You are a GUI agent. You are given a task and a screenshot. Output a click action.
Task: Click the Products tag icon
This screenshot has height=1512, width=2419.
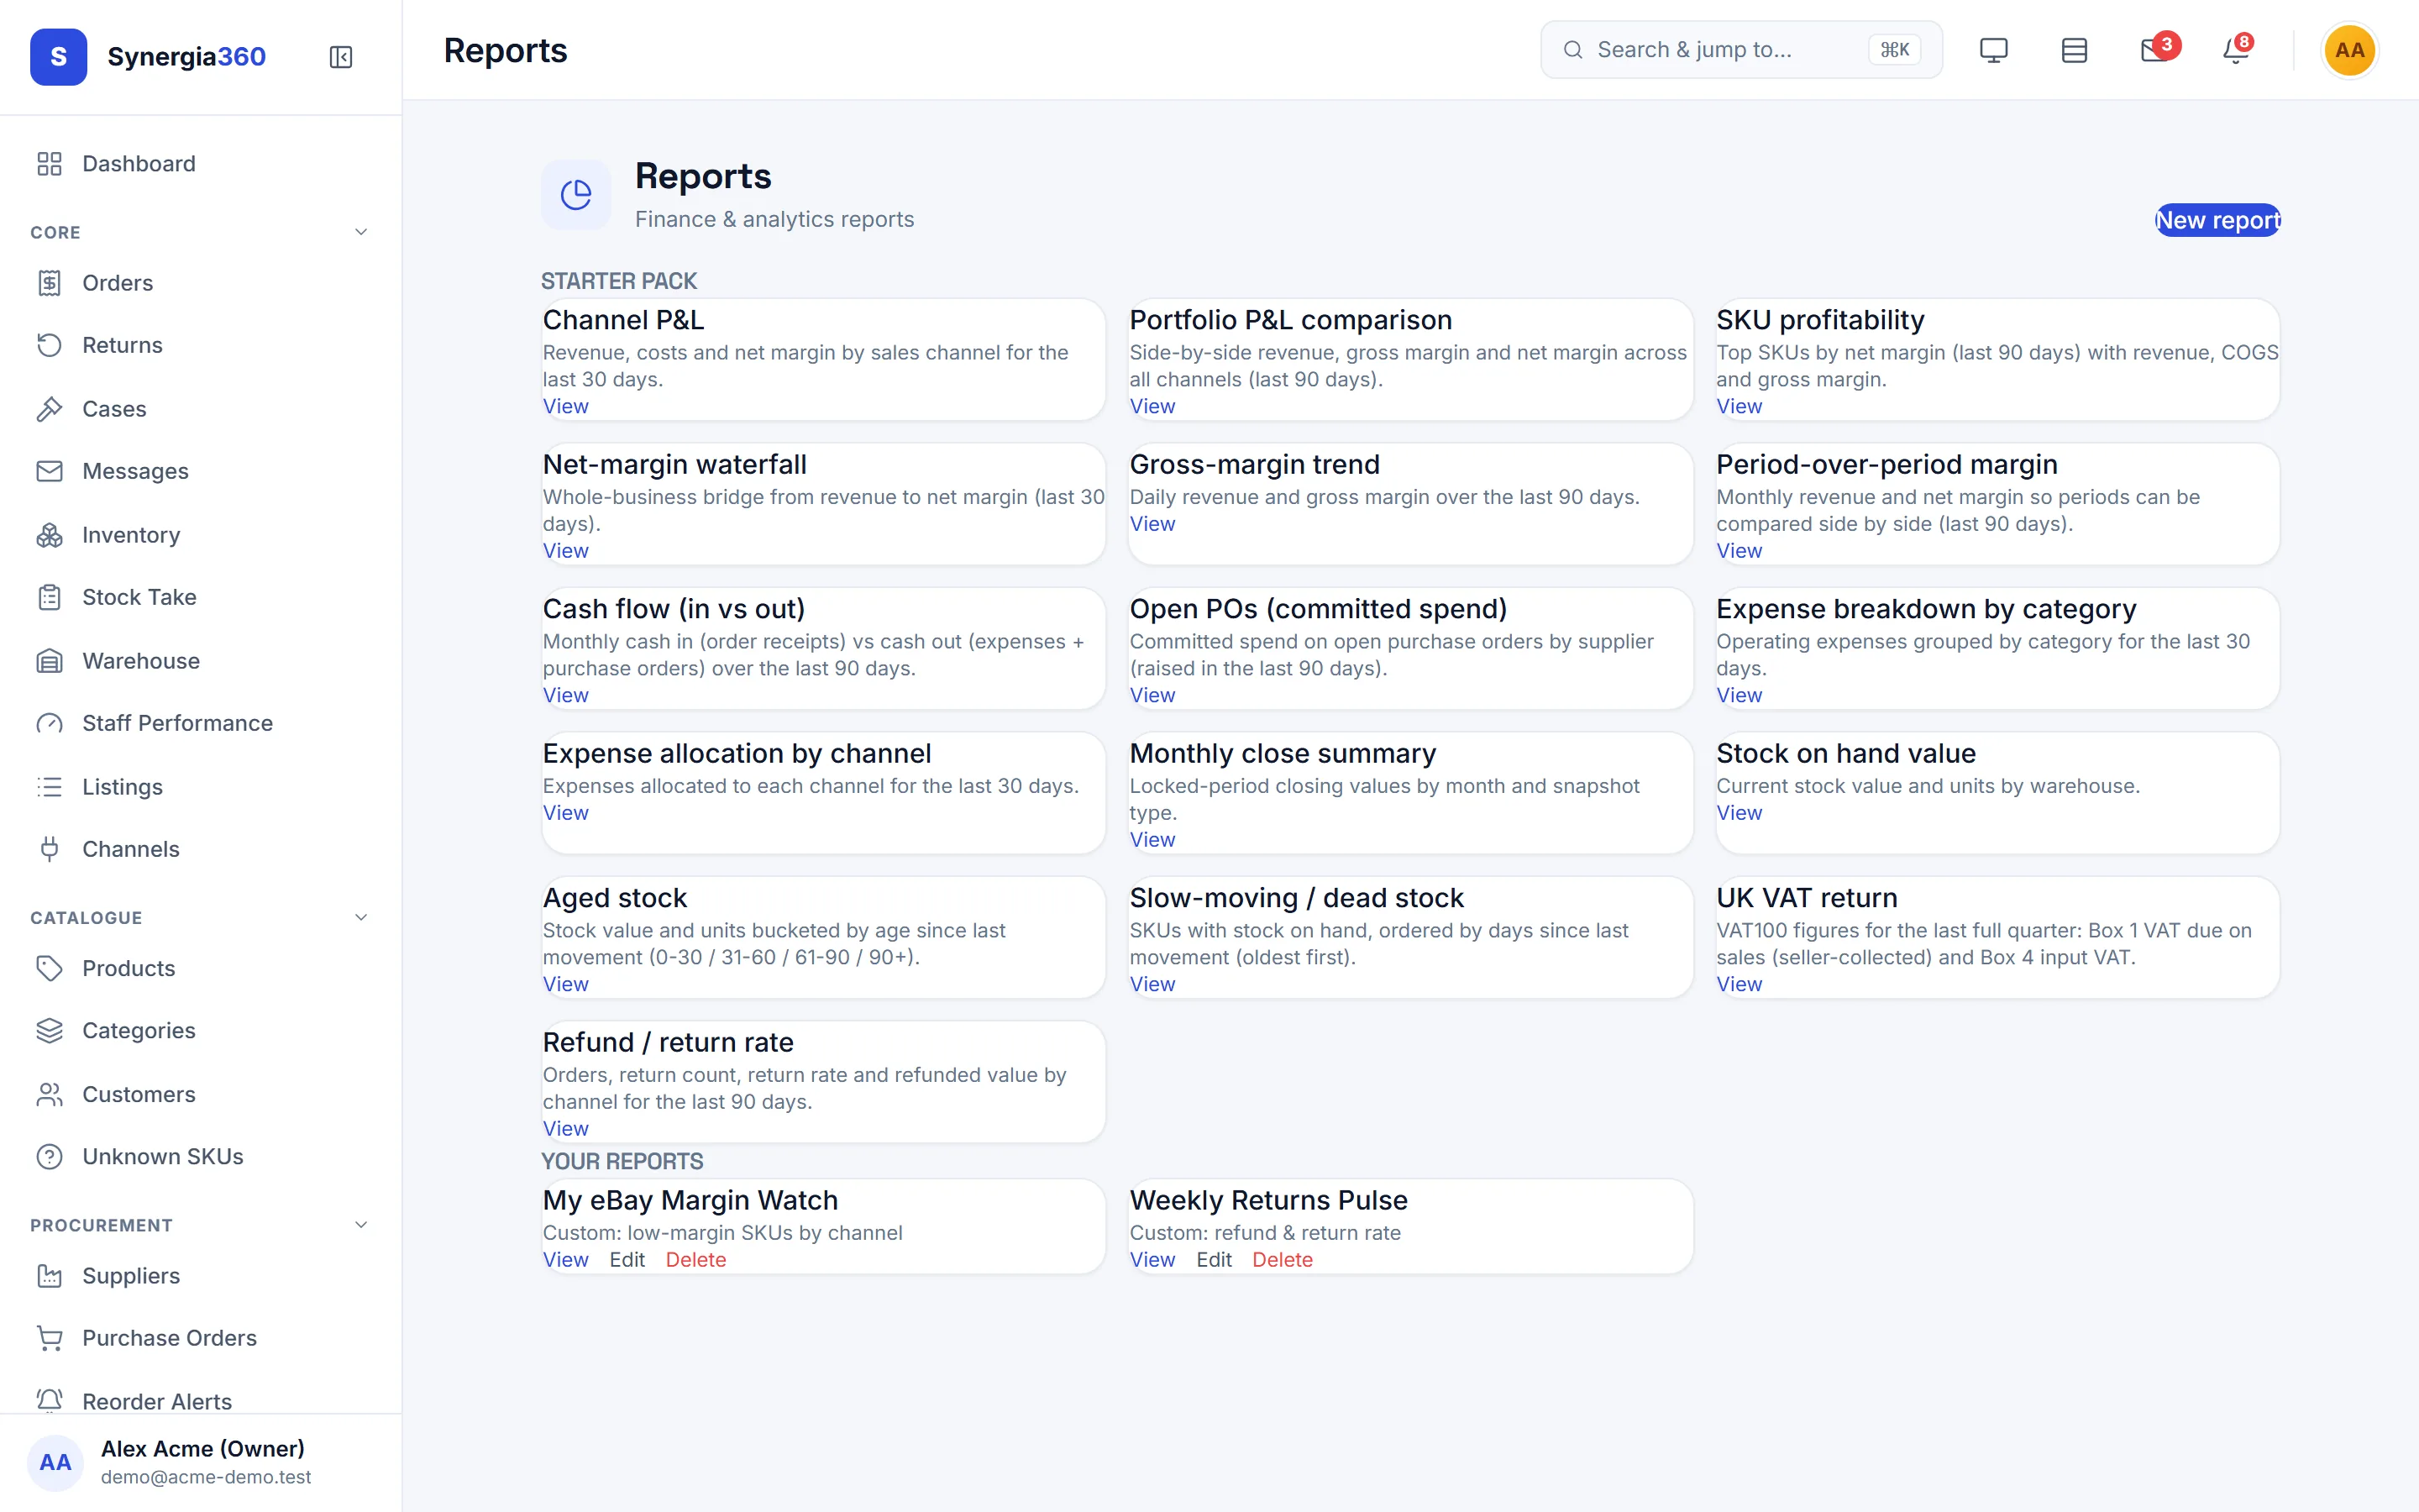49,968
